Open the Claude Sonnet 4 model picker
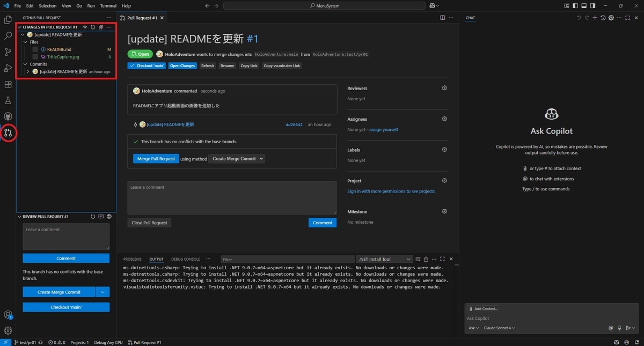 pyautogui.click(x=499, y=328)
